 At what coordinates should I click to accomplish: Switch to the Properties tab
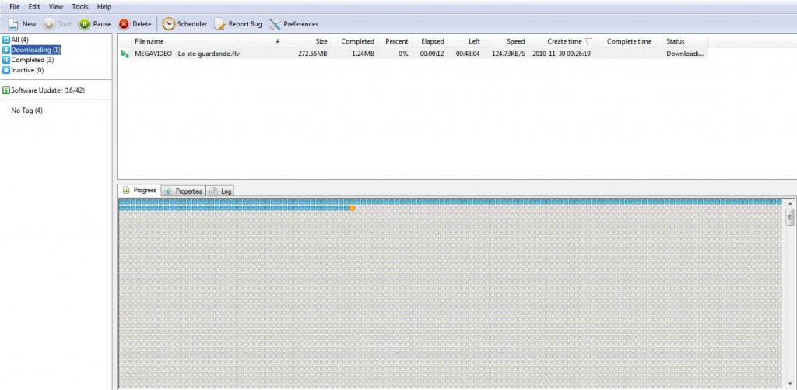tap(184, 191)
